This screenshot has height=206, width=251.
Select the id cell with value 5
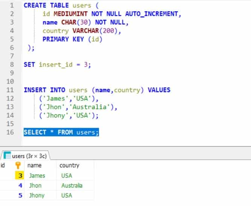pos(12,195)
